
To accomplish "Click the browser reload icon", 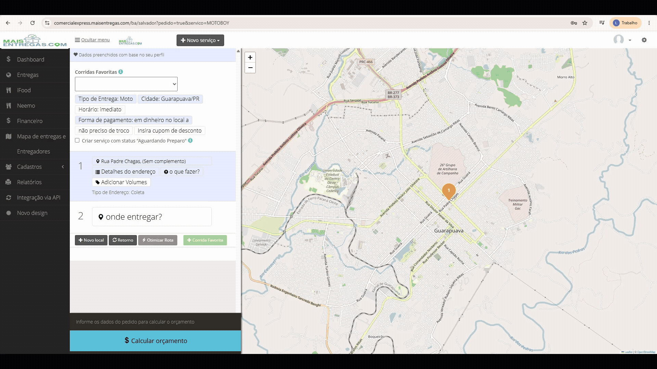I will click(x=33, y=23).
